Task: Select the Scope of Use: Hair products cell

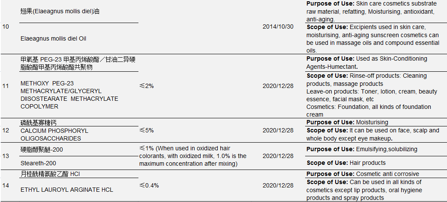Action: click(x=346, y=163)
